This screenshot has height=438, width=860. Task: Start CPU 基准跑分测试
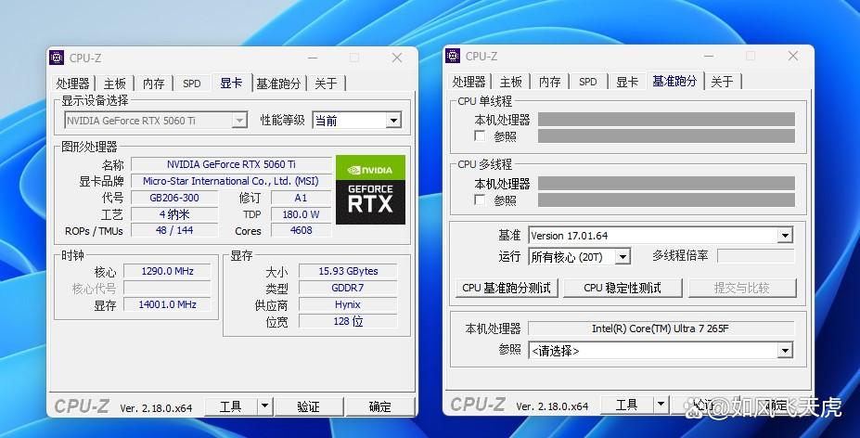tap(507, 288)
